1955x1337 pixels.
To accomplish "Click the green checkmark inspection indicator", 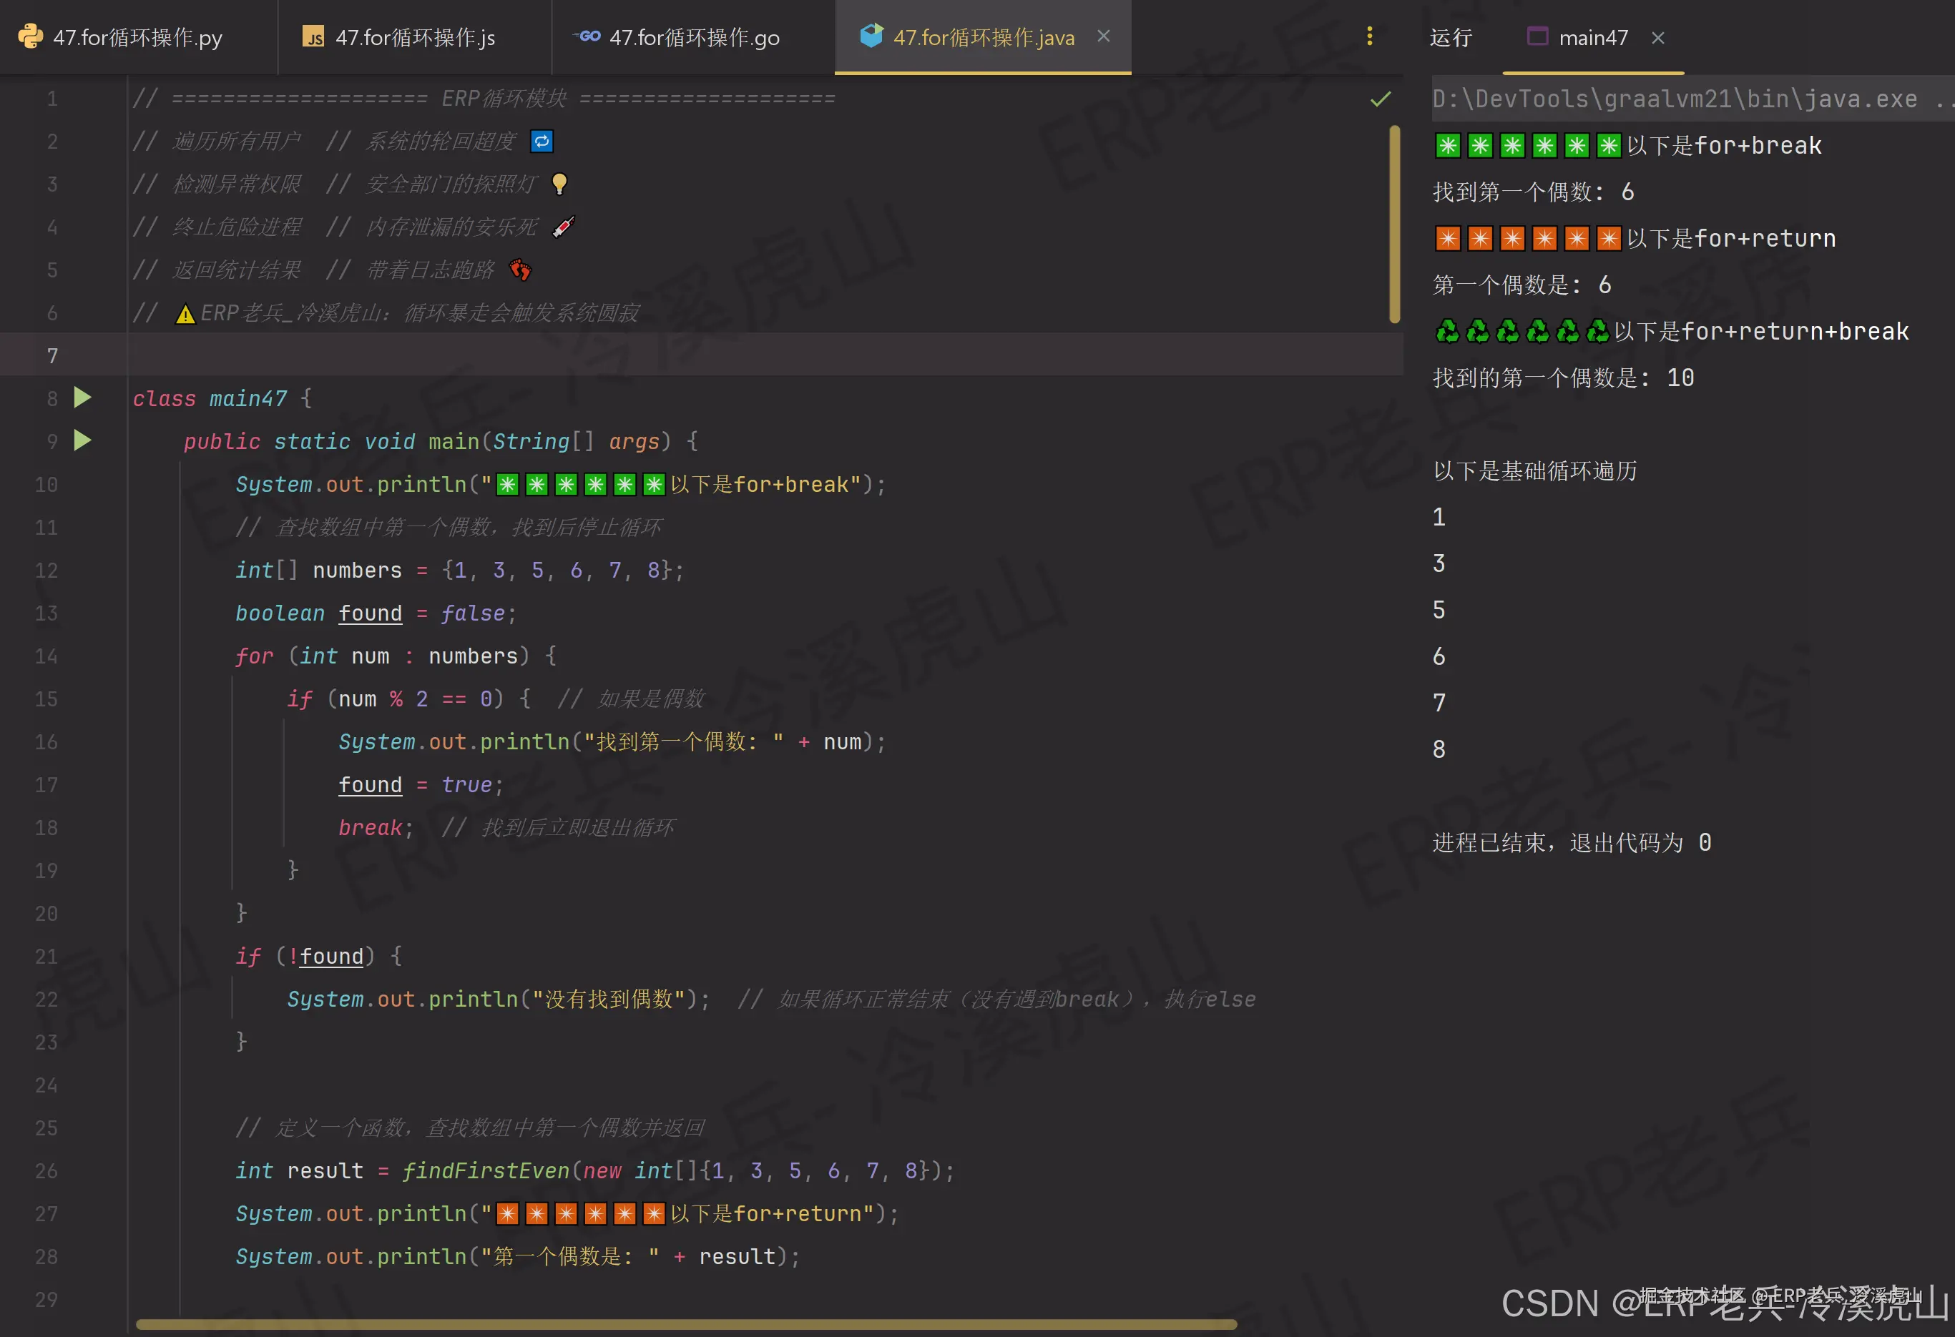I will (x=1381, y=99).
